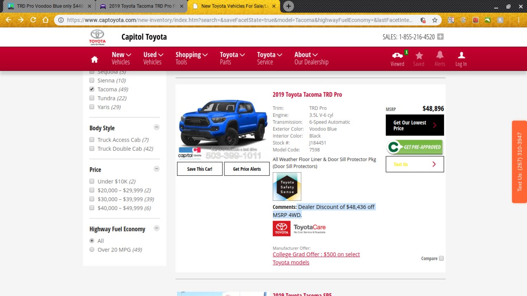Open the Toyota Service dropdown menu
This screenshot has width=527, height=296.
click(269, 58)
